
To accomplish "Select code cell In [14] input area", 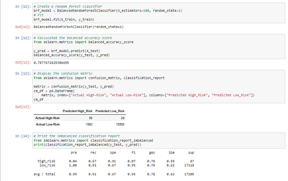I will pos(159,140).
